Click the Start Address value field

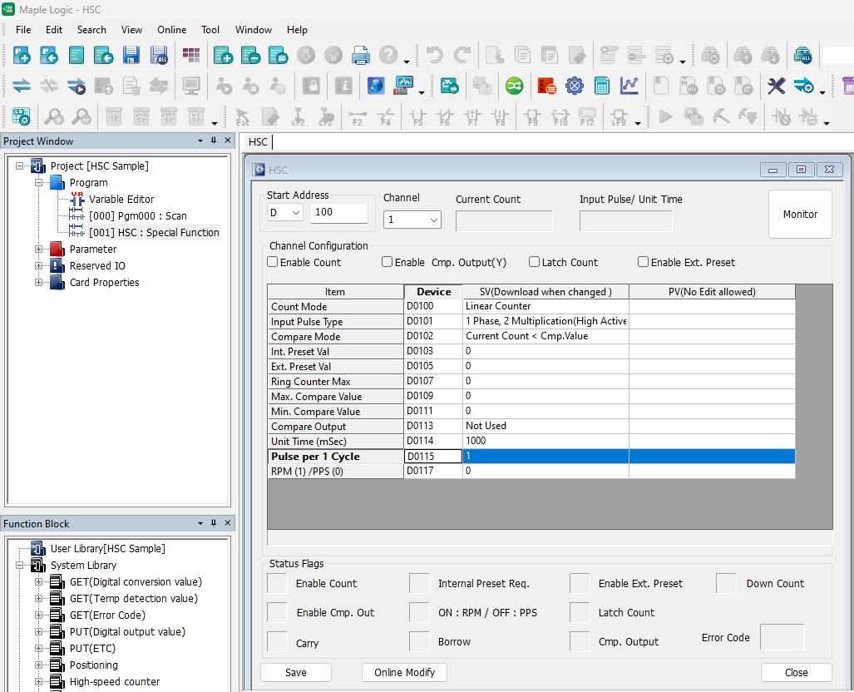coord(338,213)
